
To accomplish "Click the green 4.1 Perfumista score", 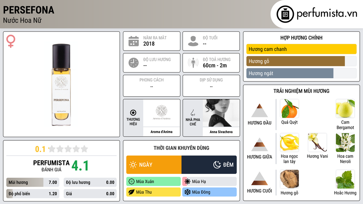I will pyautogui.click(x=80, y=166).
